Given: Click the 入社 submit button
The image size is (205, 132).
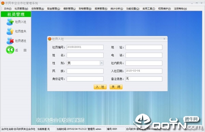Looking at the screenshot, I should [x=100, y=87].
